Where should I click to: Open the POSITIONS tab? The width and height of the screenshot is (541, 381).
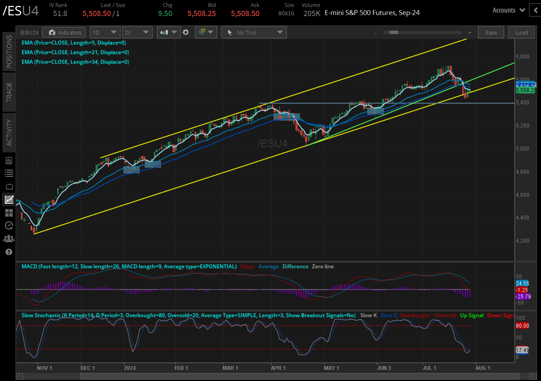click(x=9, y=51)
